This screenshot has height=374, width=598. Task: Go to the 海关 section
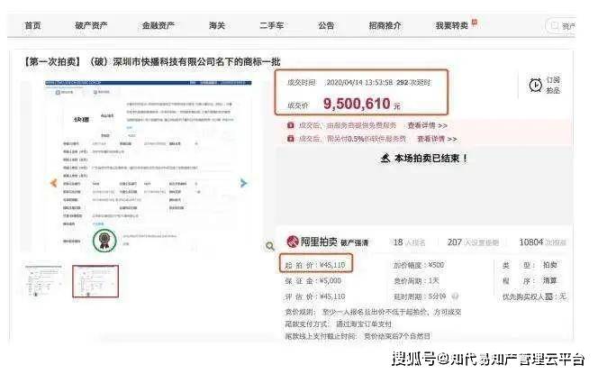[x=217, y=25]
